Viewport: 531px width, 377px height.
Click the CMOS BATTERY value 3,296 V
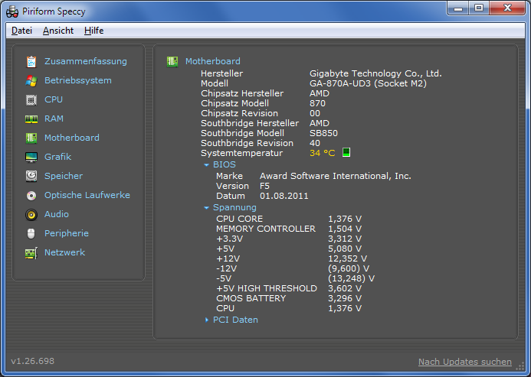[345, 298]
